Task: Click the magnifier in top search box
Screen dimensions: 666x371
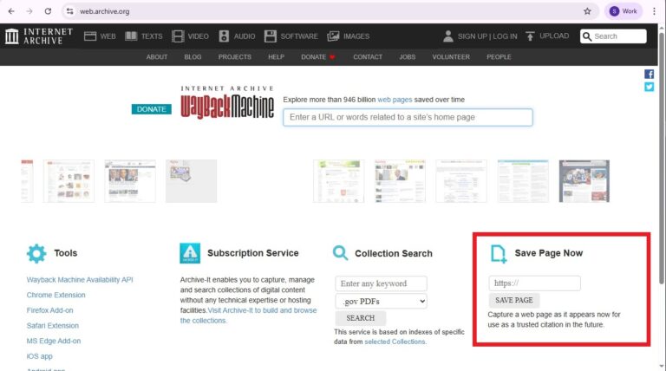Action: tap(587, 36)
